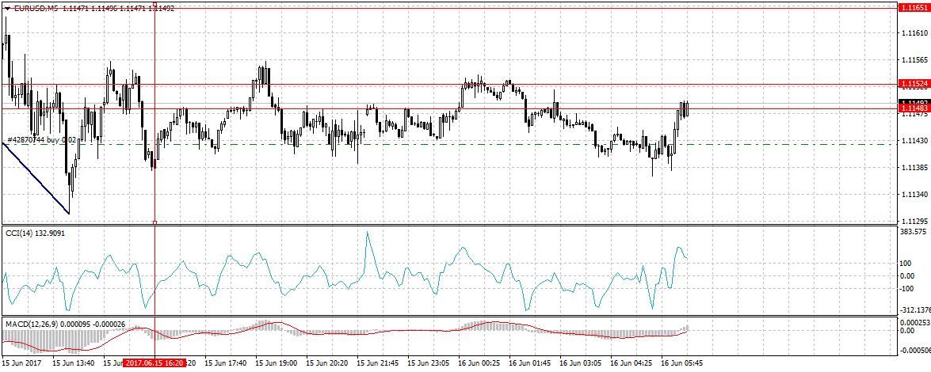Viewport: 931px width, 372px height.
Task: Click the 1.11483 current price label
Action: (x=912, y=108)
